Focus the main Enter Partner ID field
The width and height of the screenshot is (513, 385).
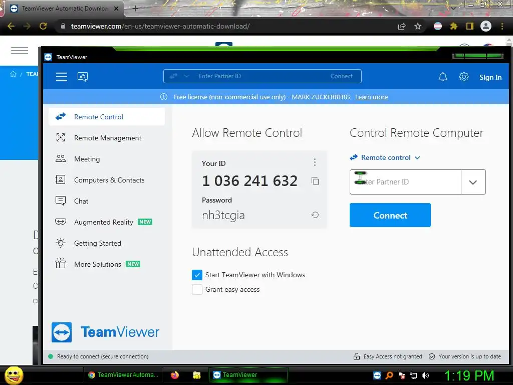(x=405, y=182)
